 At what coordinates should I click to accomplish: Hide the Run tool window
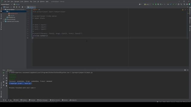pos(187,70)
